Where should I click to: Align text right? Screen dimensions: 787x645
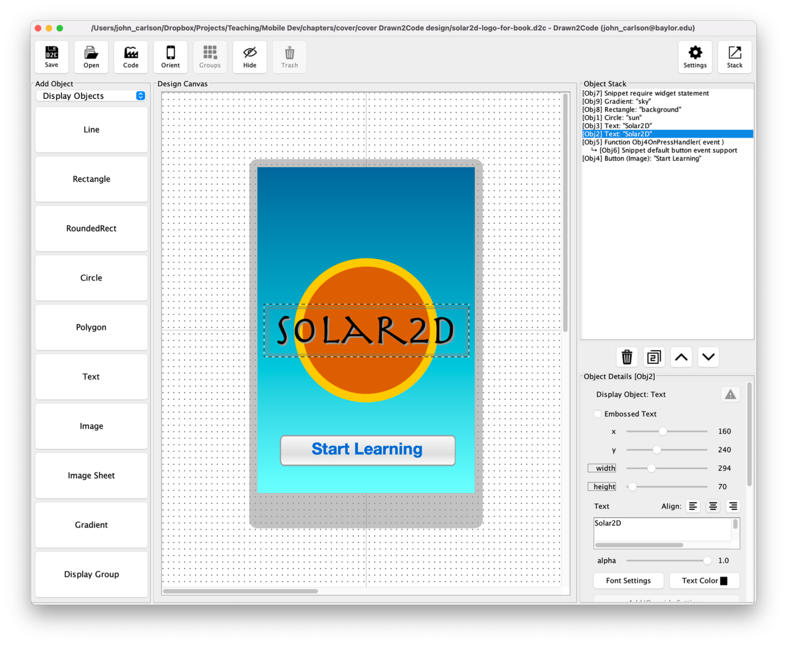733,506
